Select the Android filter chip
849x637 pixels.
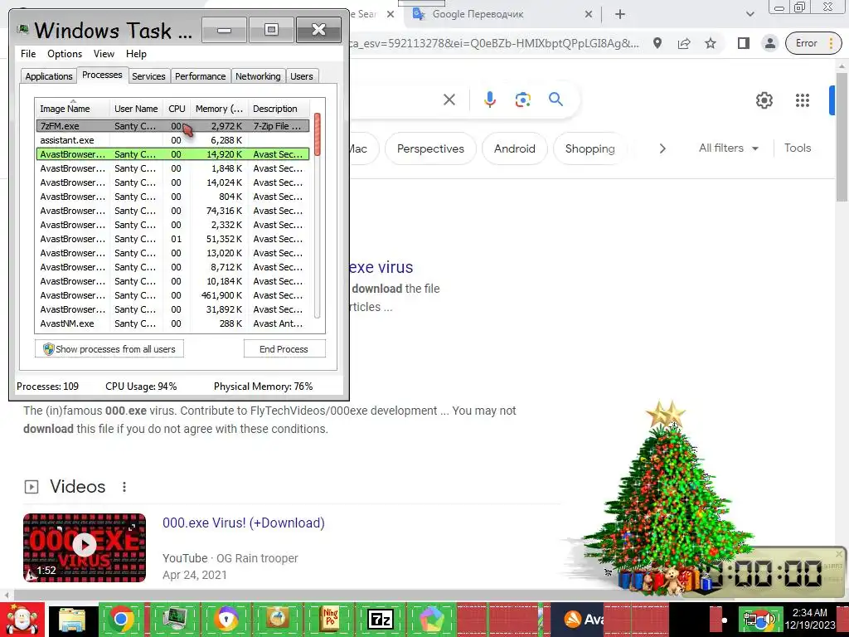(x=514, y=148)
